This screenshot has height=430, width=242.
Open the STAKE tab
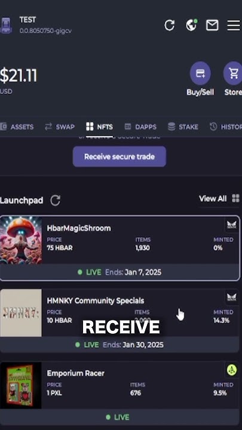coord(183,127)
